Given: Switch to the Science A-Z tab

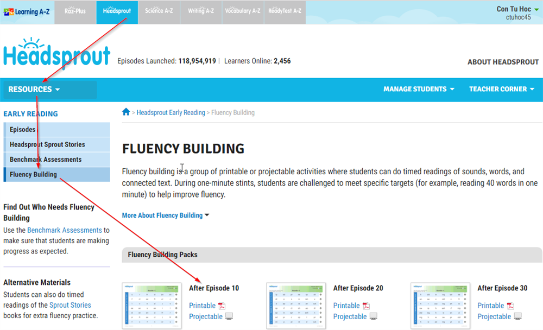Looking at the screenshot, I should 159,12.
